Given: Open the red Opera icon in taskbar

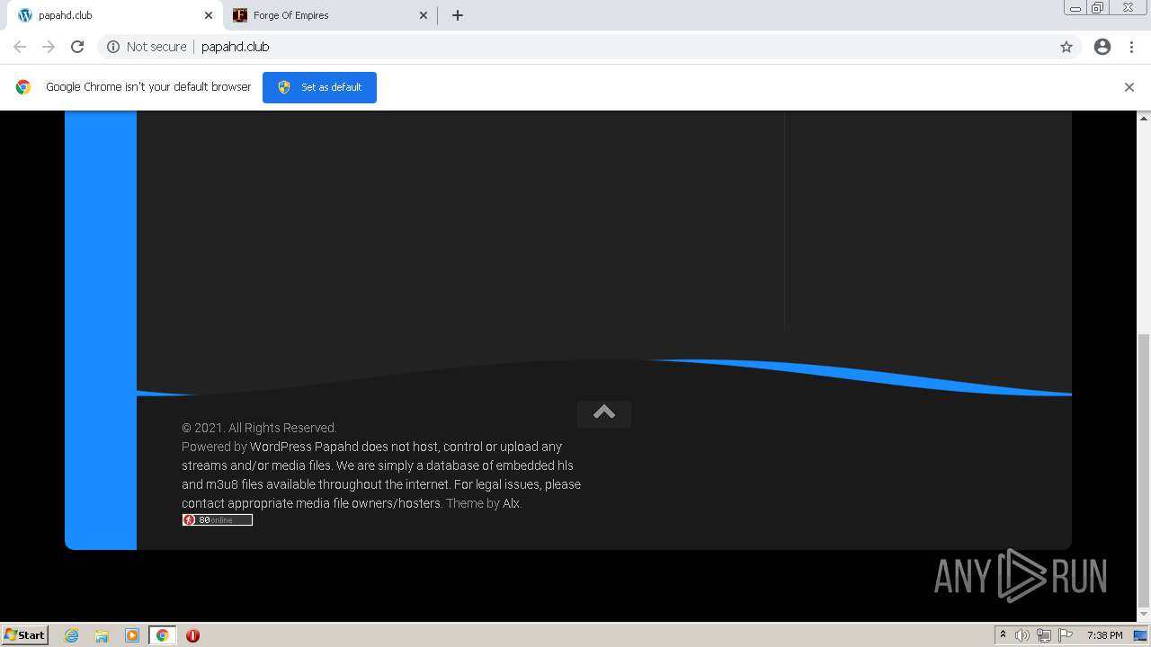Looking at the screenshot, I should (192, 635).
